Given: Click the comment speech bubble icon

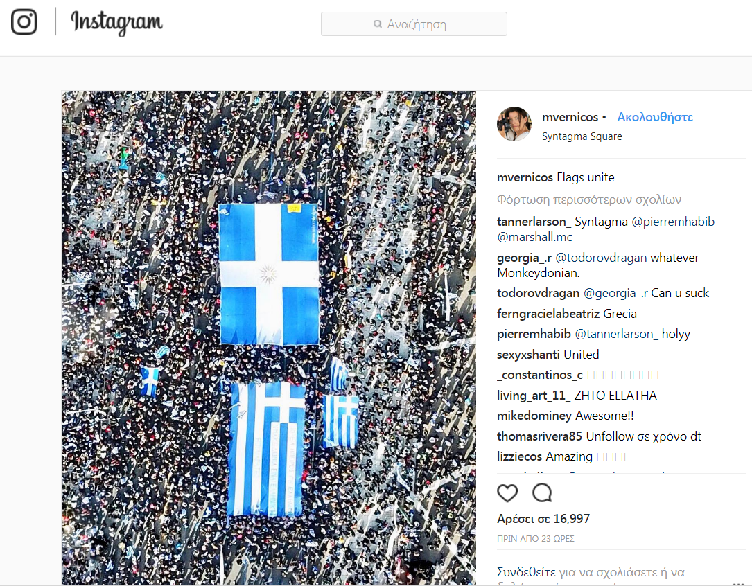Looking at the screenshot, I should point(542,493).
